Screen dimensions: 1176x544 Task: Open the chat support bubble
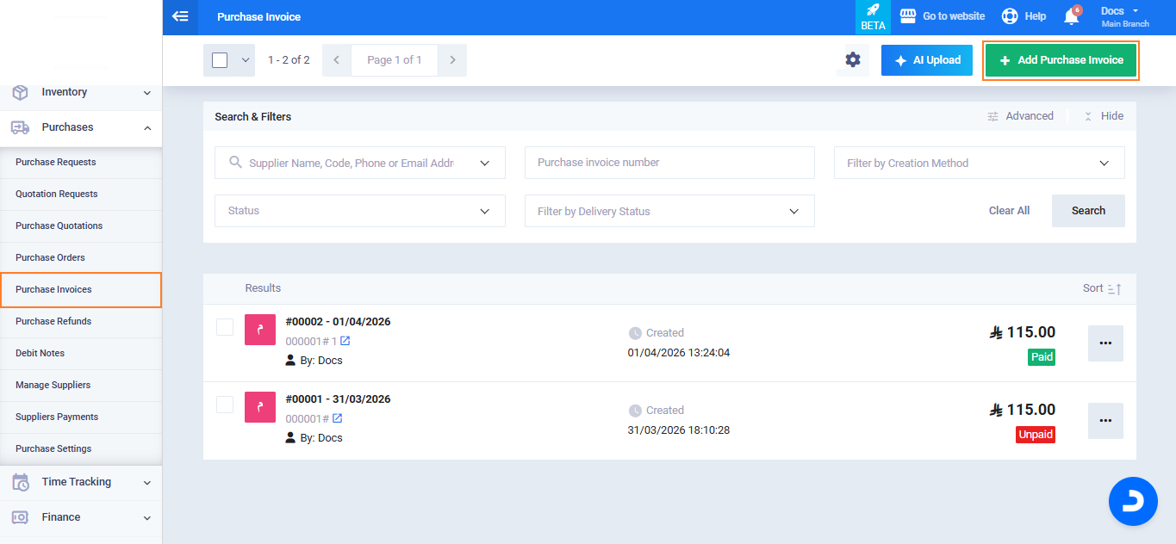(x=1132, y=500)
